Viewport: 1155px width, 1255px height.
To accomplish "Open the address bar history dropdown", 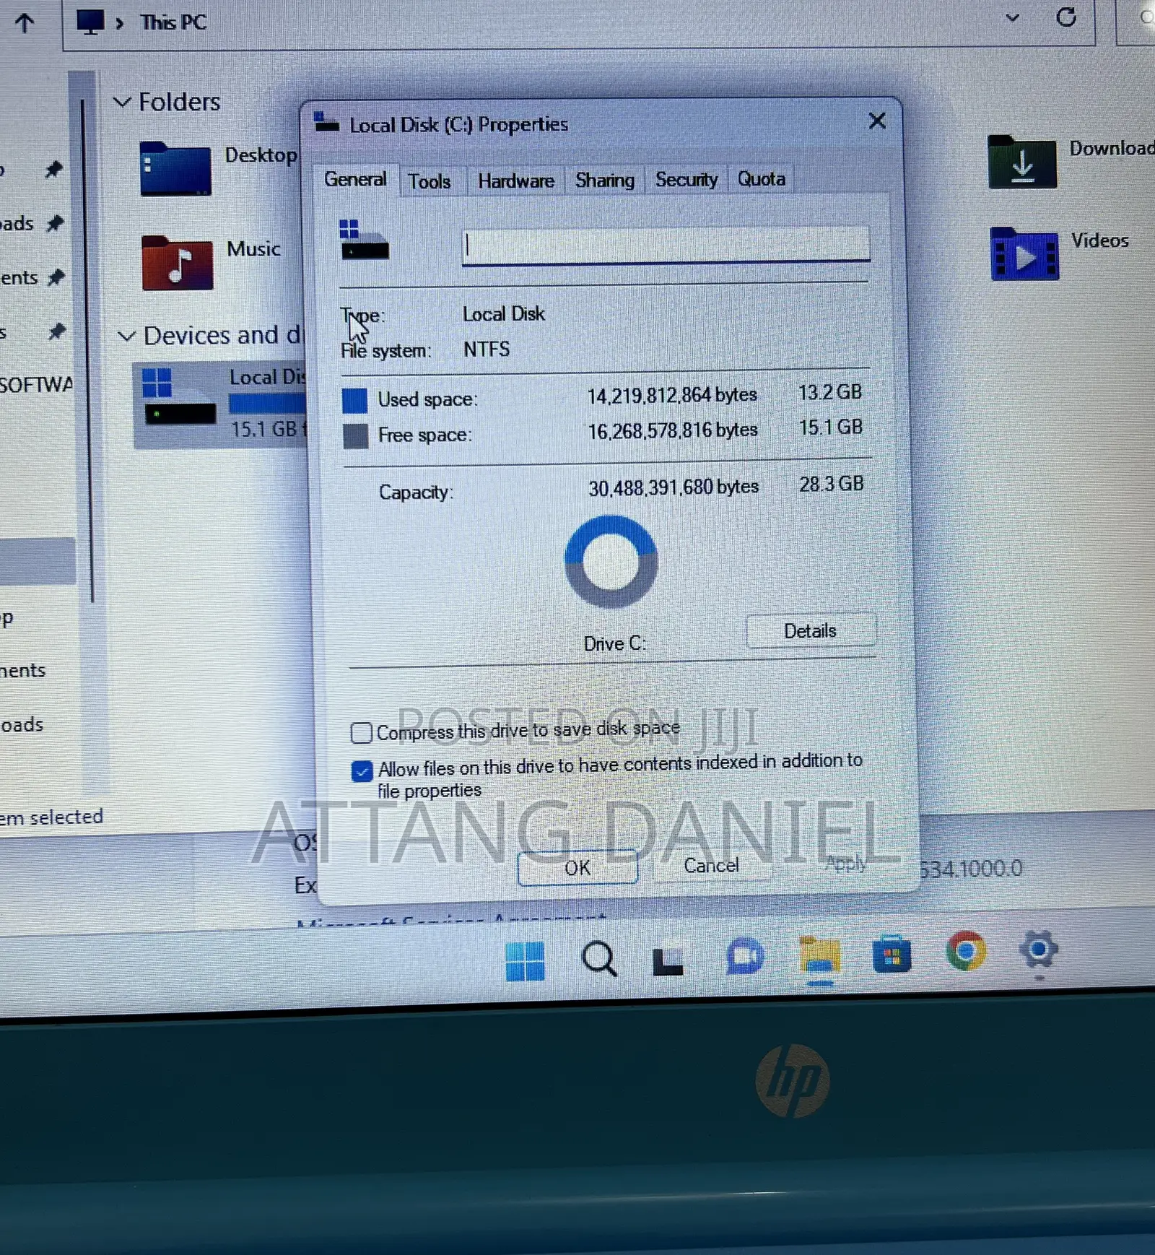I will tap(1013, 17).
